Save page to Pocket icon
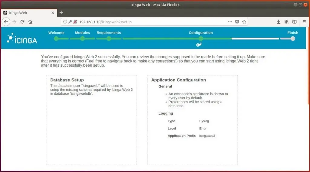This screenshot has height=172, width=310. click(x=237, y=22)
